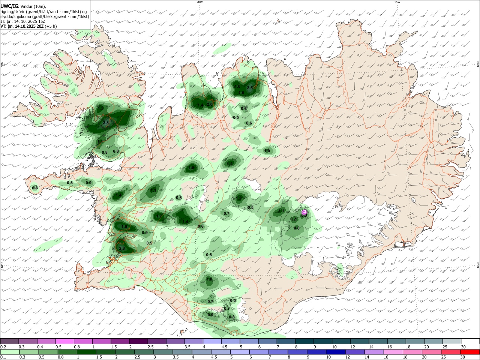Select the darkest purple swatch on the snow scale

pyautogui.click(x=138, y=341)
